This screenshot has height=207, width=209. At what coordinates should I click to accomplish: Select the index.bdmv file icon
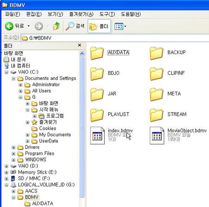click(x=97, y=135)
